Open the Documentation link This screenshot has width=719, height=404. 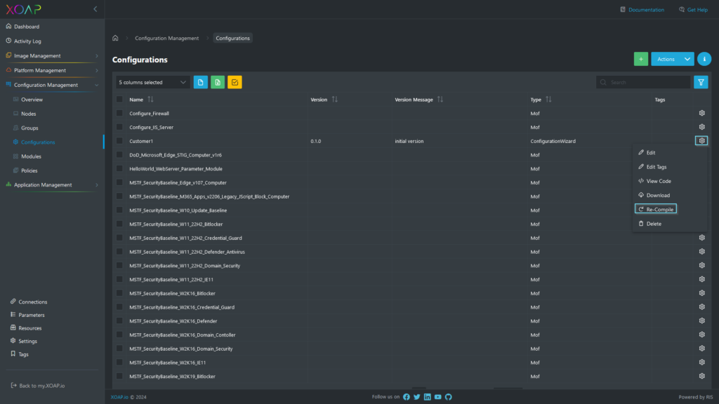(x=642, y=10)
